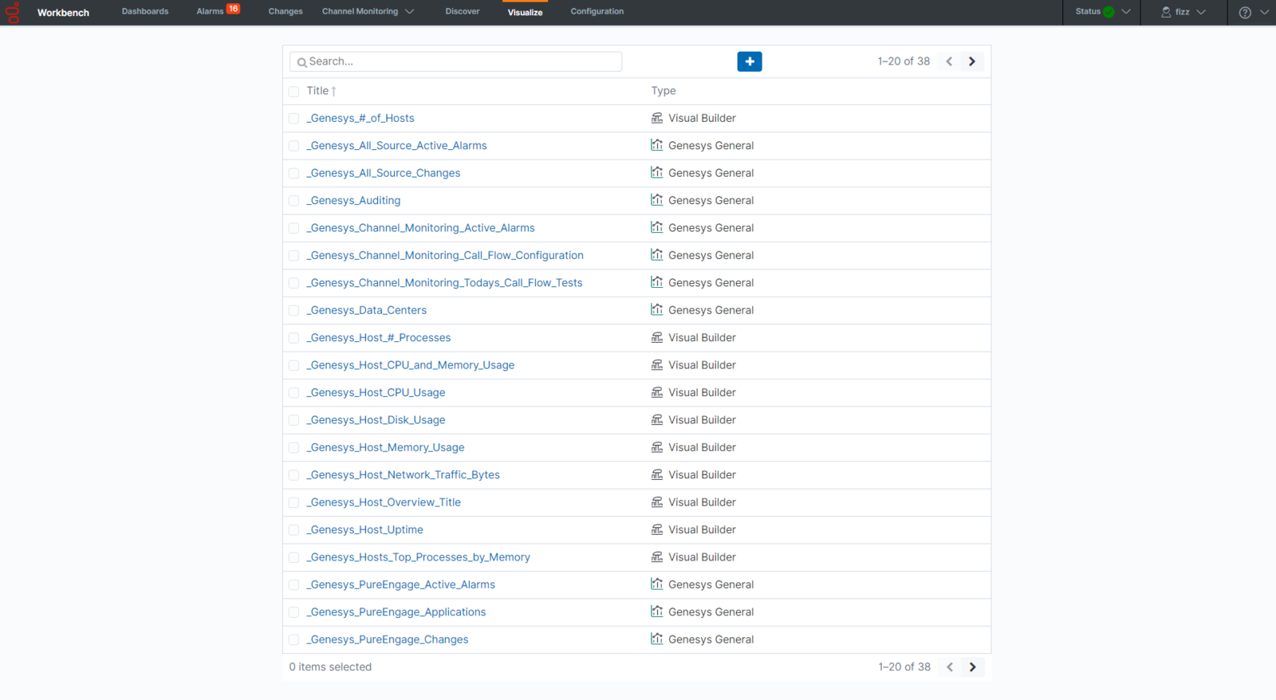Click Genesys General icon for _Genesys_Data_Centers row

[x=657, y=309]
